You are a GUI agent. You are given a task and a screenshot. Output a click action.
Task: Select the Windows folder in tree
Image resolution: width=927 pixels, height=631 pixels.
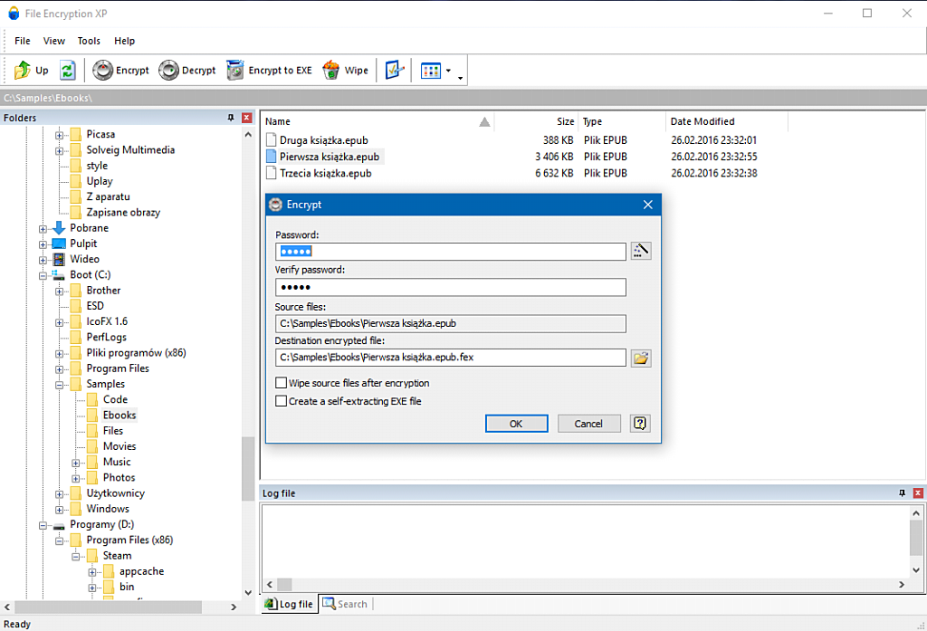click(x=108, y=509)
